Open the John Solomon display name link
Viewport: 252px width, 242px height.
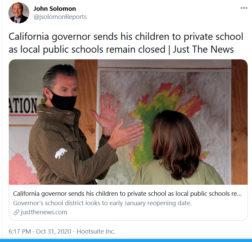coord(55,9)
